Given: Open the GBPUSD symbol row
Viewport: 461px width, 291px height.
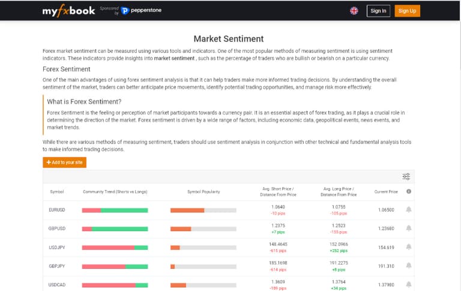Looking at the screenshot, I should click(57, 229).
